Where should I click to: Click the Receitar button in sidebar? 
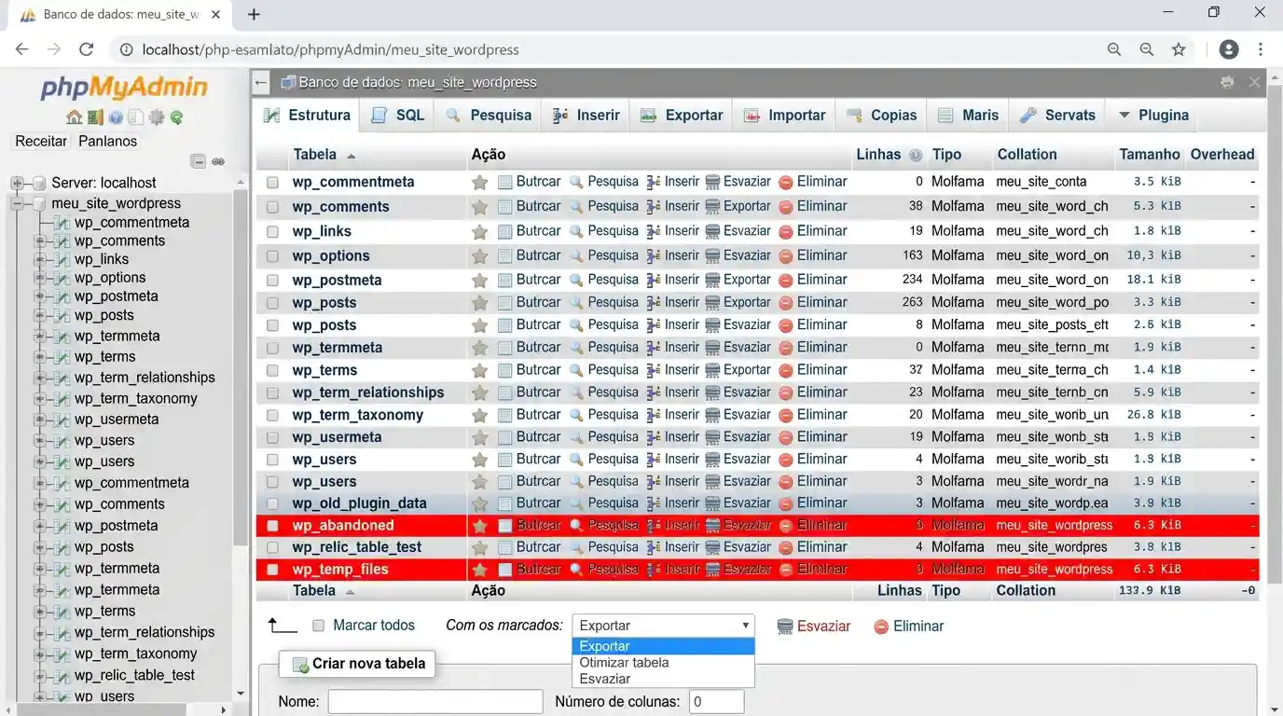[41, 142]
